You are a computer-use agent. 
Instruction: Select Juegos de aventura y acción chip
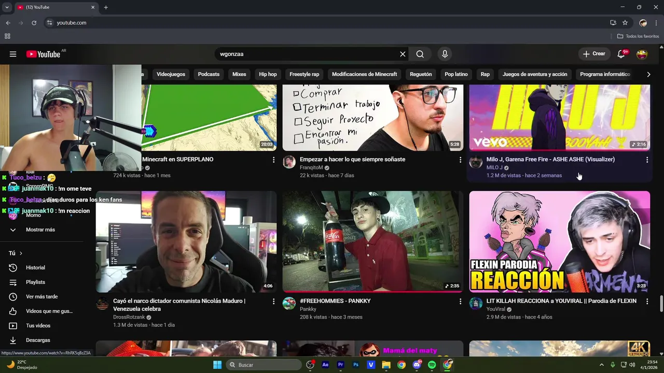pos(535,74)
